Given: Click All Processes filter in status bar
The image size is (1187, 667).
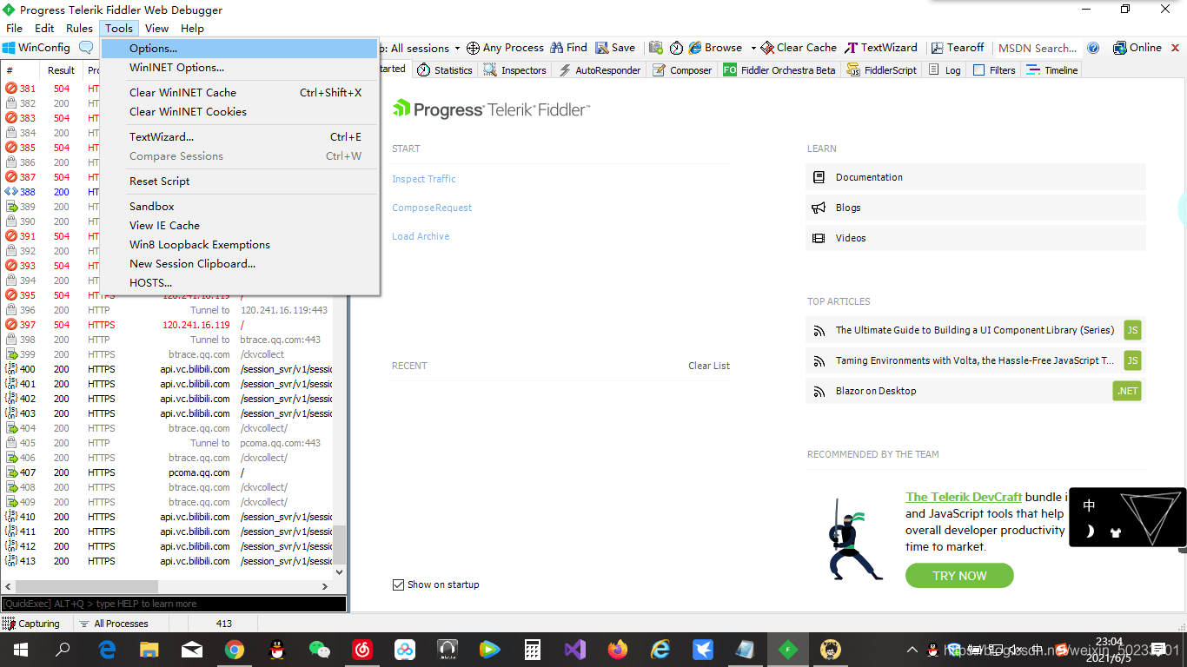Looking at the screenshot, I should pyautogui.click(x=113, y=624).
